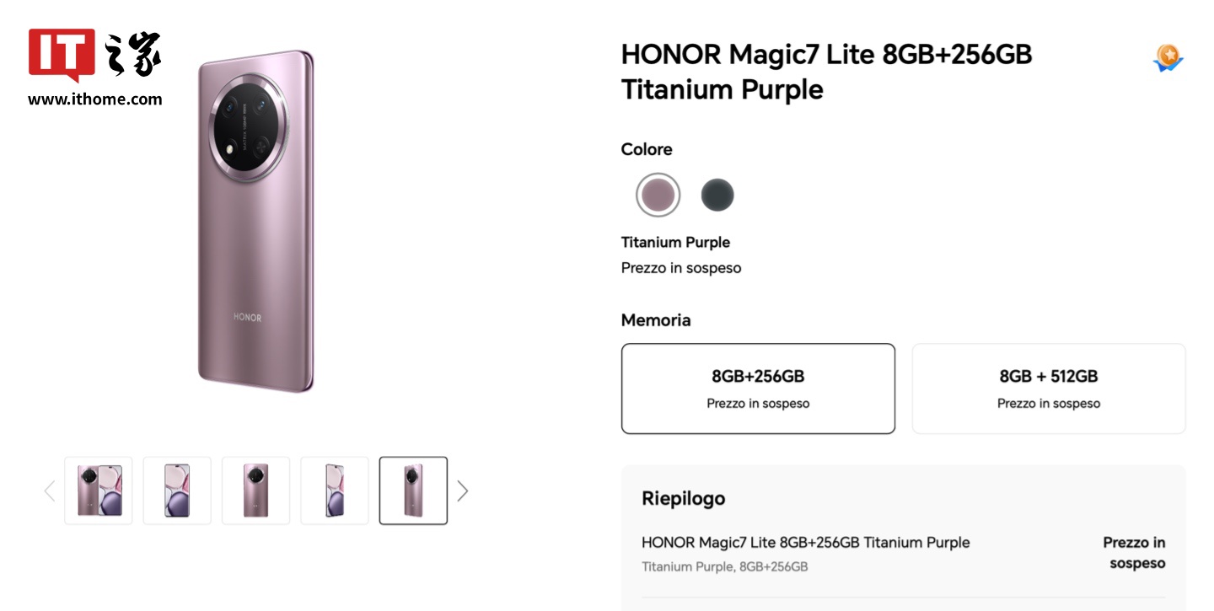This screenshot has width=1214, height=611.
Task: Click the Memoria section label
Action: tap(655, 320)
